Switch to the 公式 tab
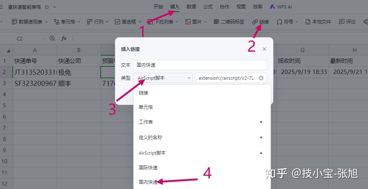368x189 pixels. coord(208,7)
